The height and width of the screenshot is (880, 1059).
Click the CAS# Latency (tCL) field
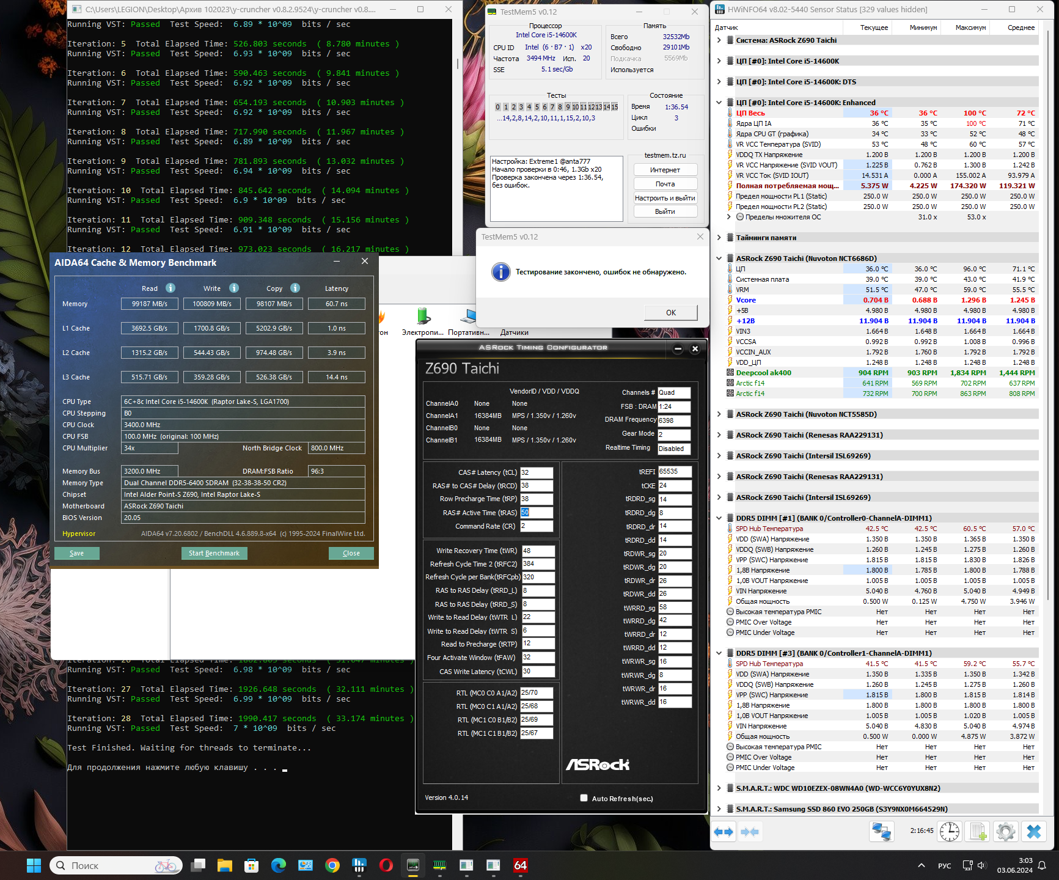537,472
